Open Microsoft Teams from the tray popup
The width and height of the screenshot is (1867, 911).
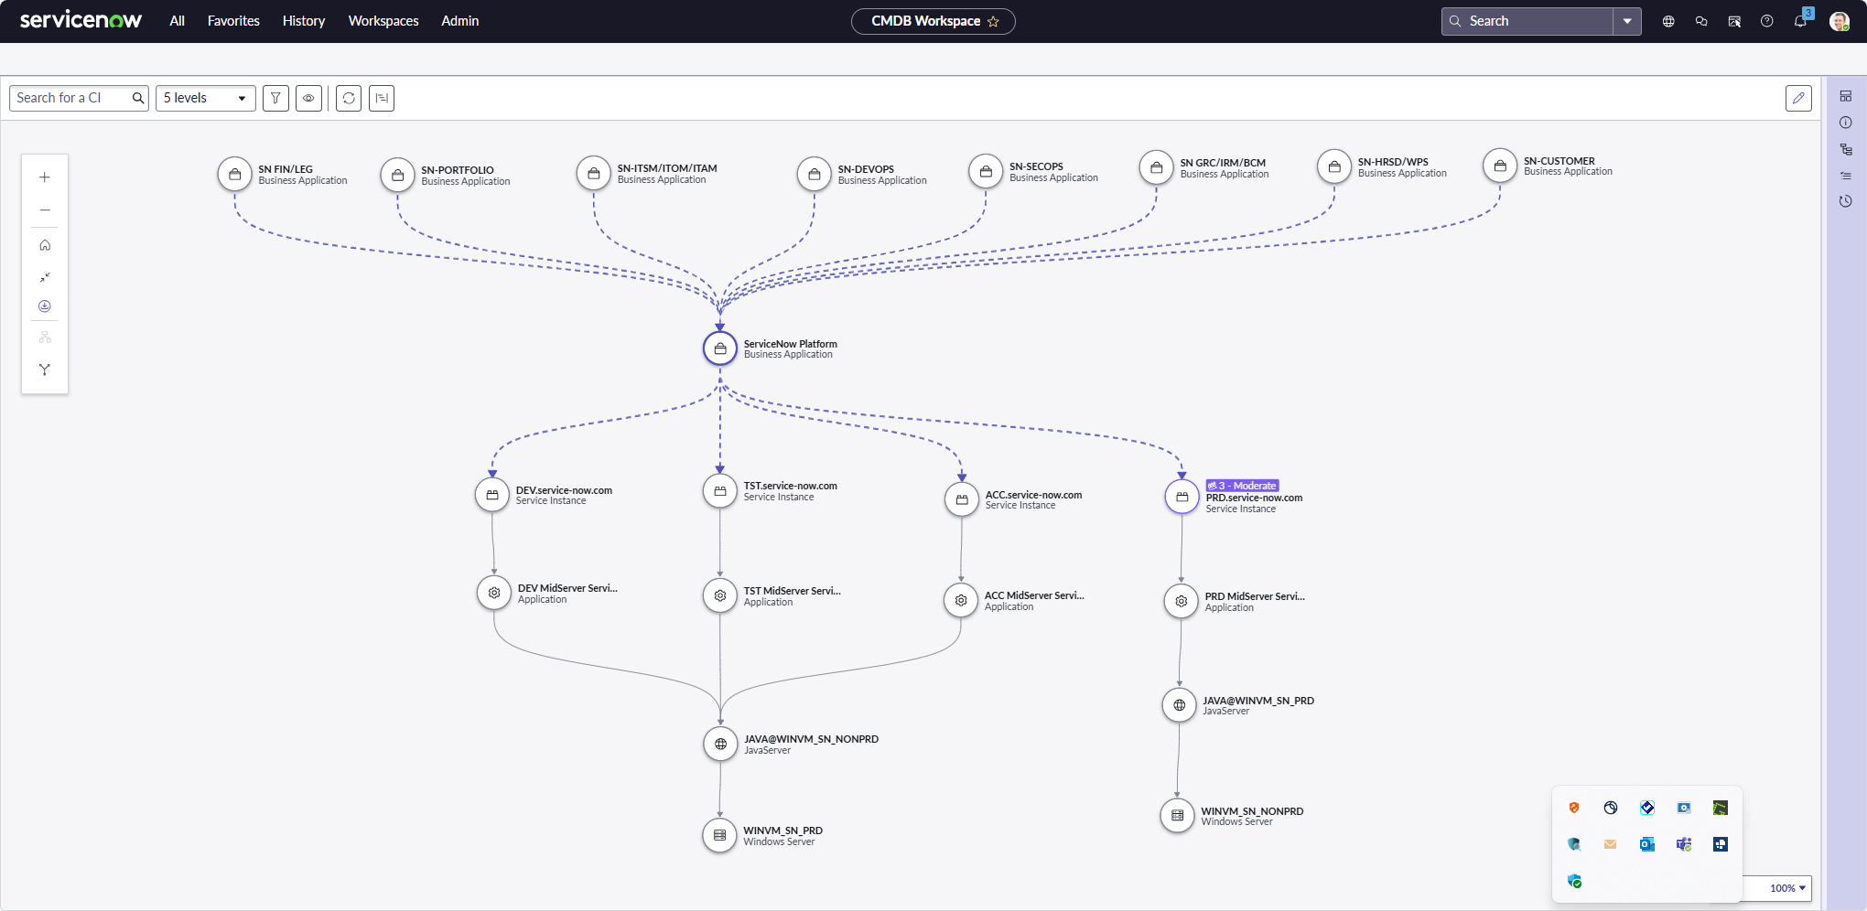click(x=1684, y=844)
